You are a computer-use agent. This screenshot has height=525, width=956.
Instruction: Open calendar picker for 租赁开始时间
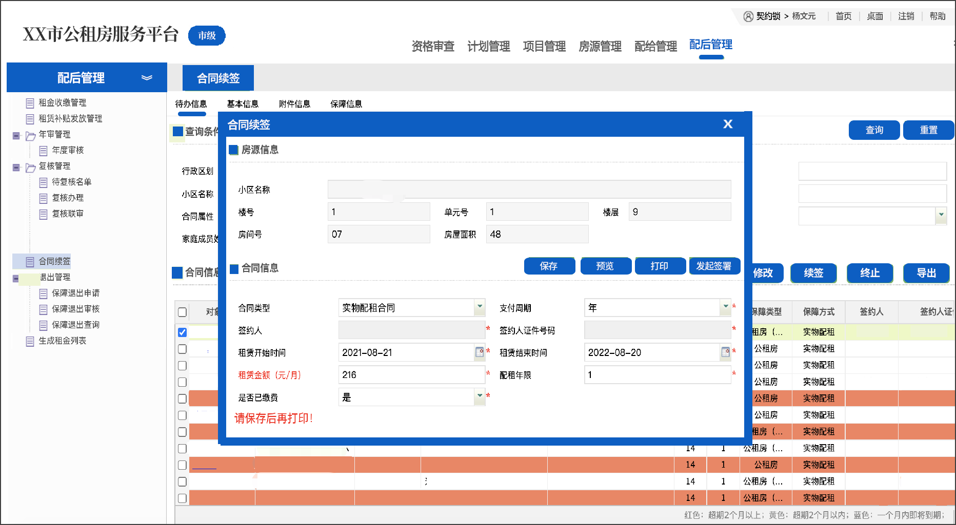point(480,352)
